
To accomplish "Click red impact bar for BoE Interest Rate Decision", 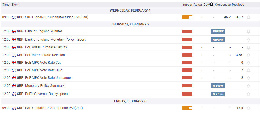I will [187, 55].
